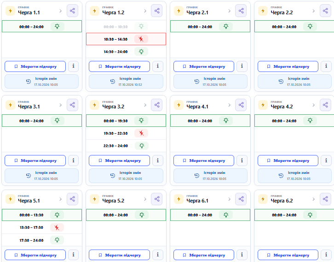This screenshot has height=262, width=334.
Task: Open info for Черга 3.2
Action: [x=158, y=161]
